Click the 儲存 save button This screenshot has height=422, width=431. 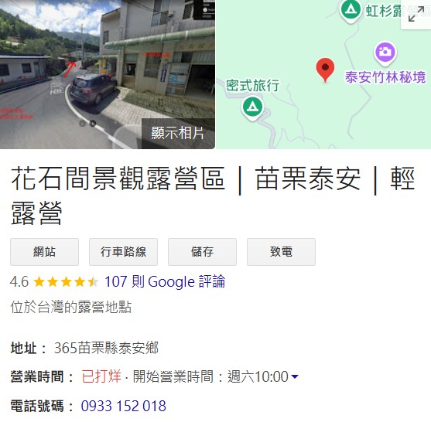coord(202,252)
